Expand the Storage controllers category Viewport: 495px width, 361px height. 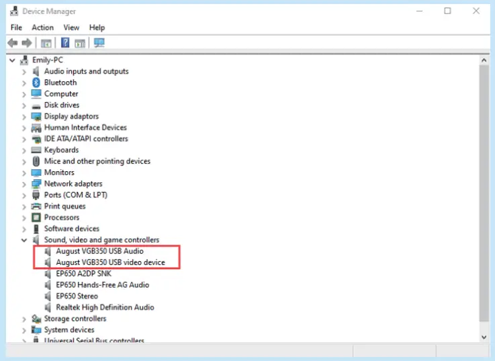(x=24, y=319)
